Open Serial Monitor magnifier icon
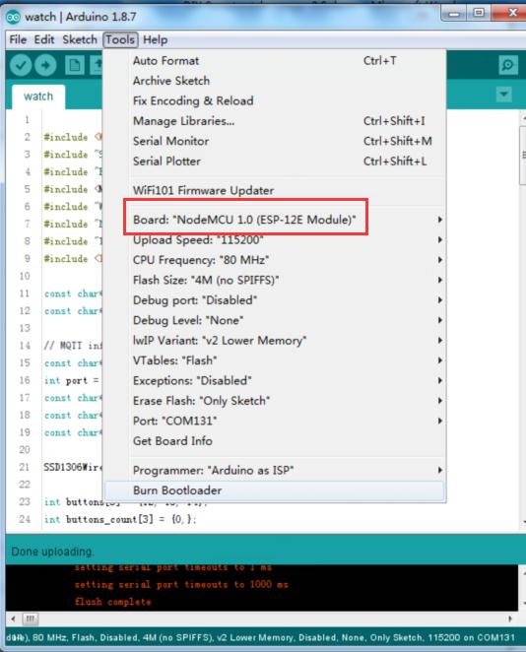Screen dimensions: 526x652 [x=507, y=65]
